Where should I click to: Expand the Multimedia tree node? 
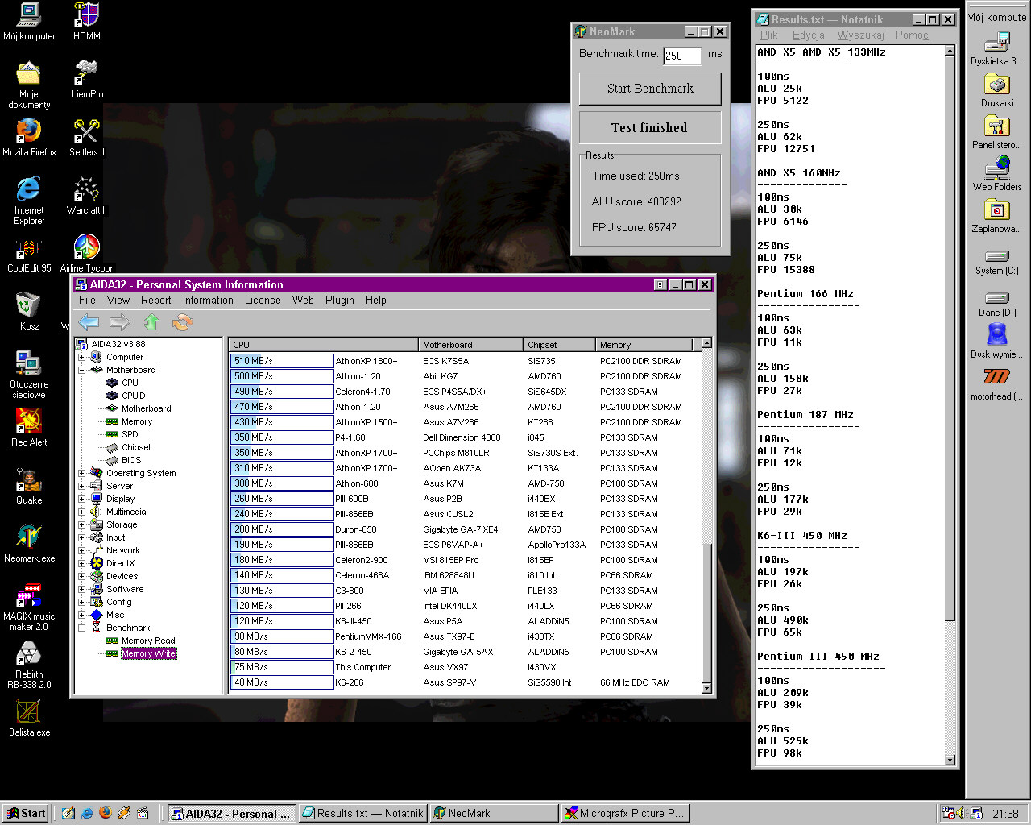81,512
